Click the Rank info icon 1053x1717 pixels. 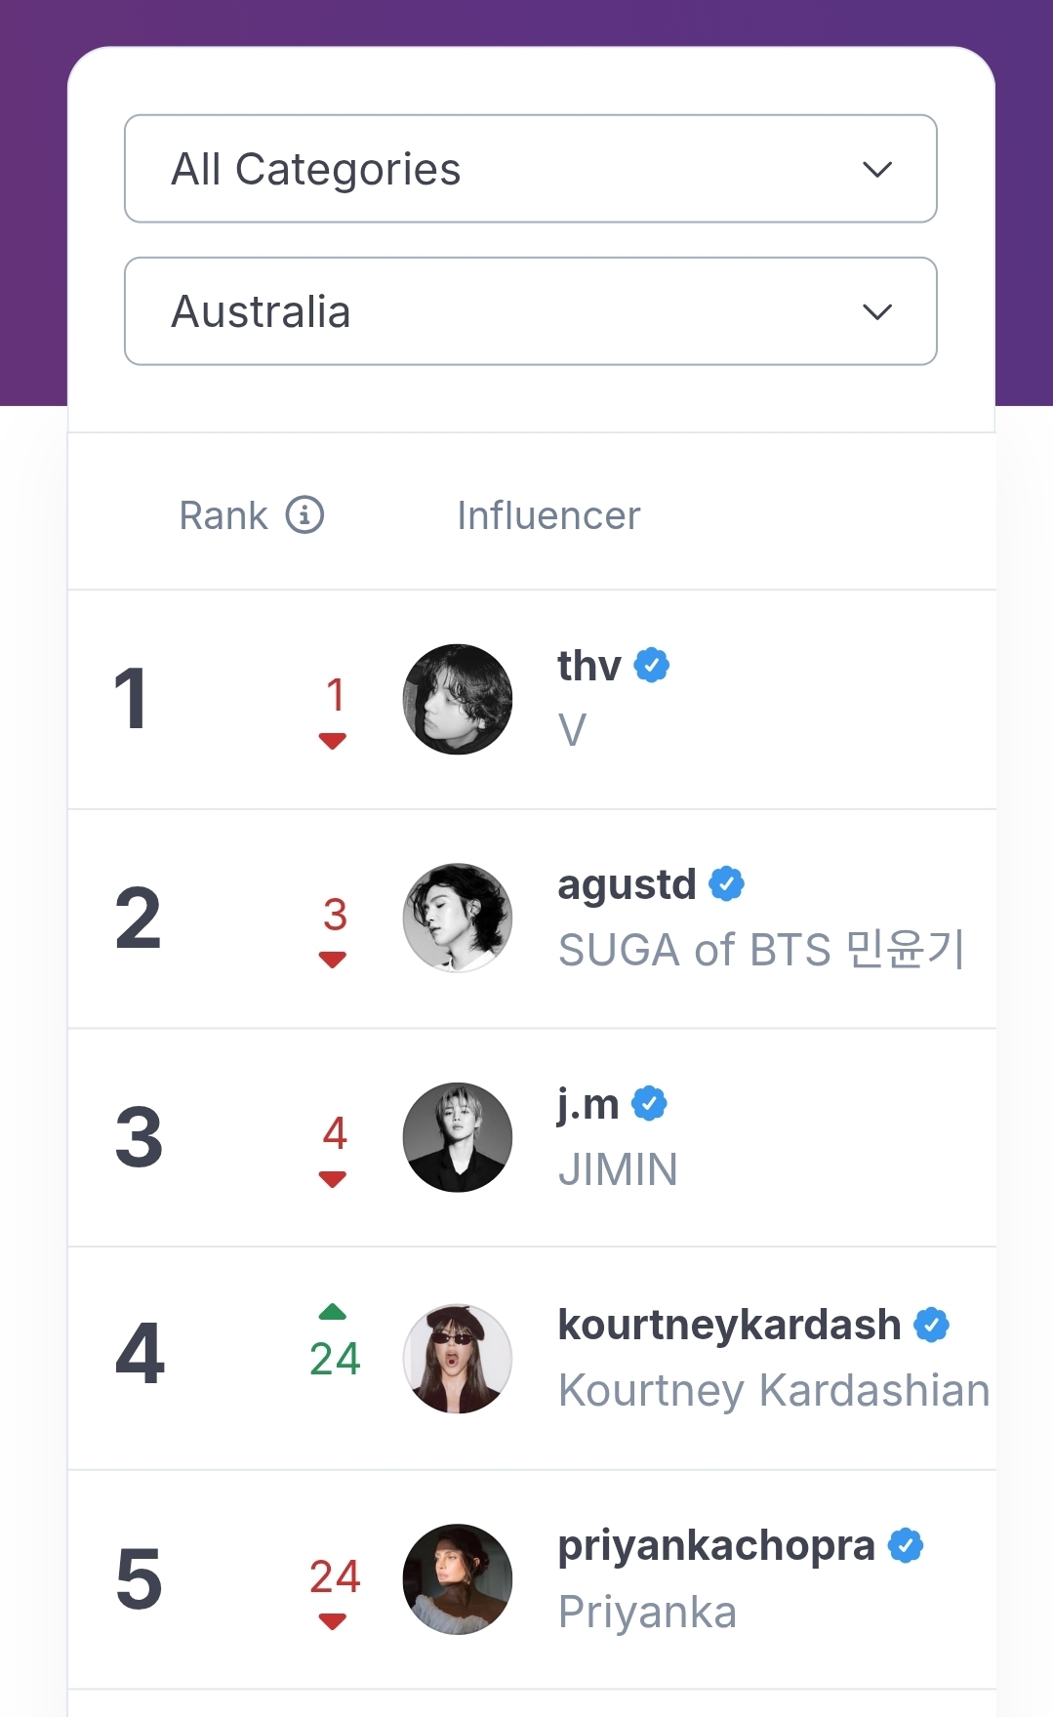(x=304, y=514)
